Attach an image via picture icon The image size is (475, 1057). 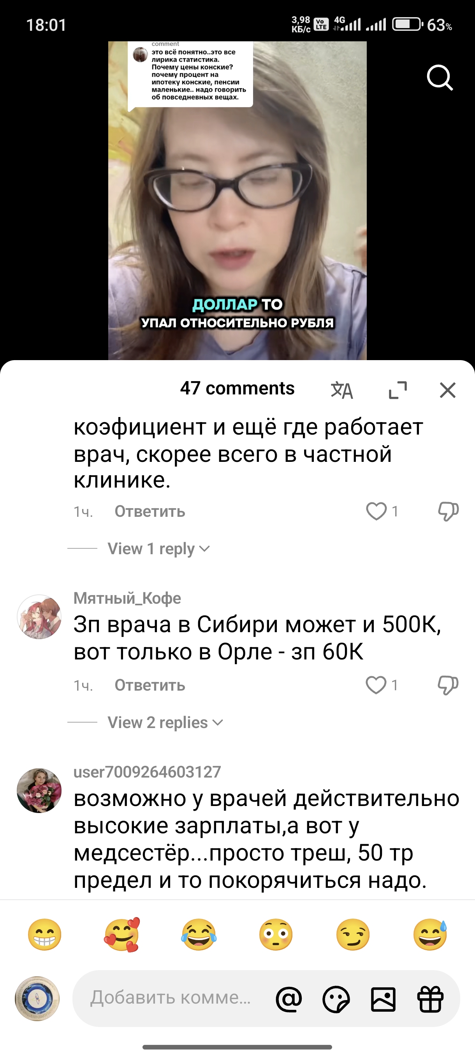pyautogui.click(x=383, y=999)
